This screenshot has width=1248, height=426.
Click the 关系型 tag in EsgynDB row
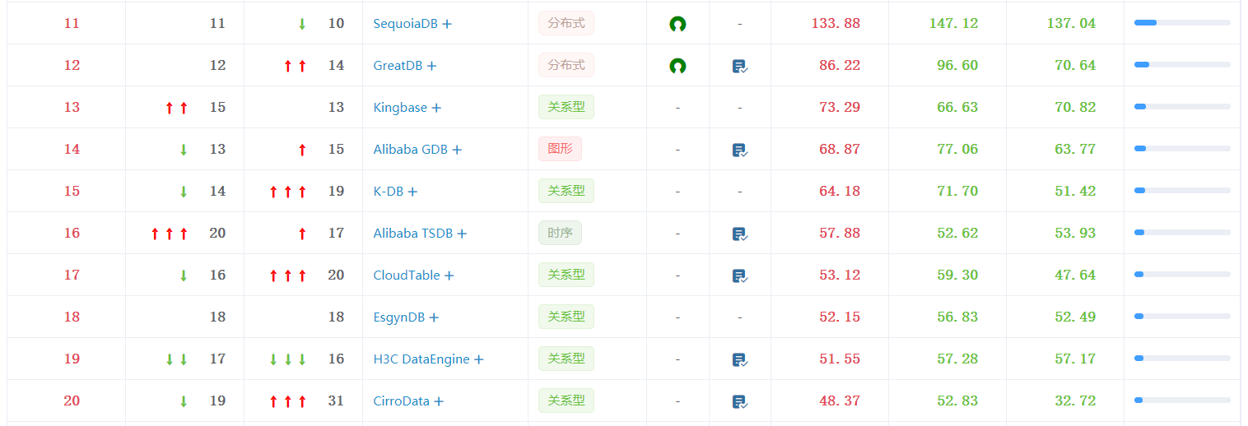coord(566,317)
